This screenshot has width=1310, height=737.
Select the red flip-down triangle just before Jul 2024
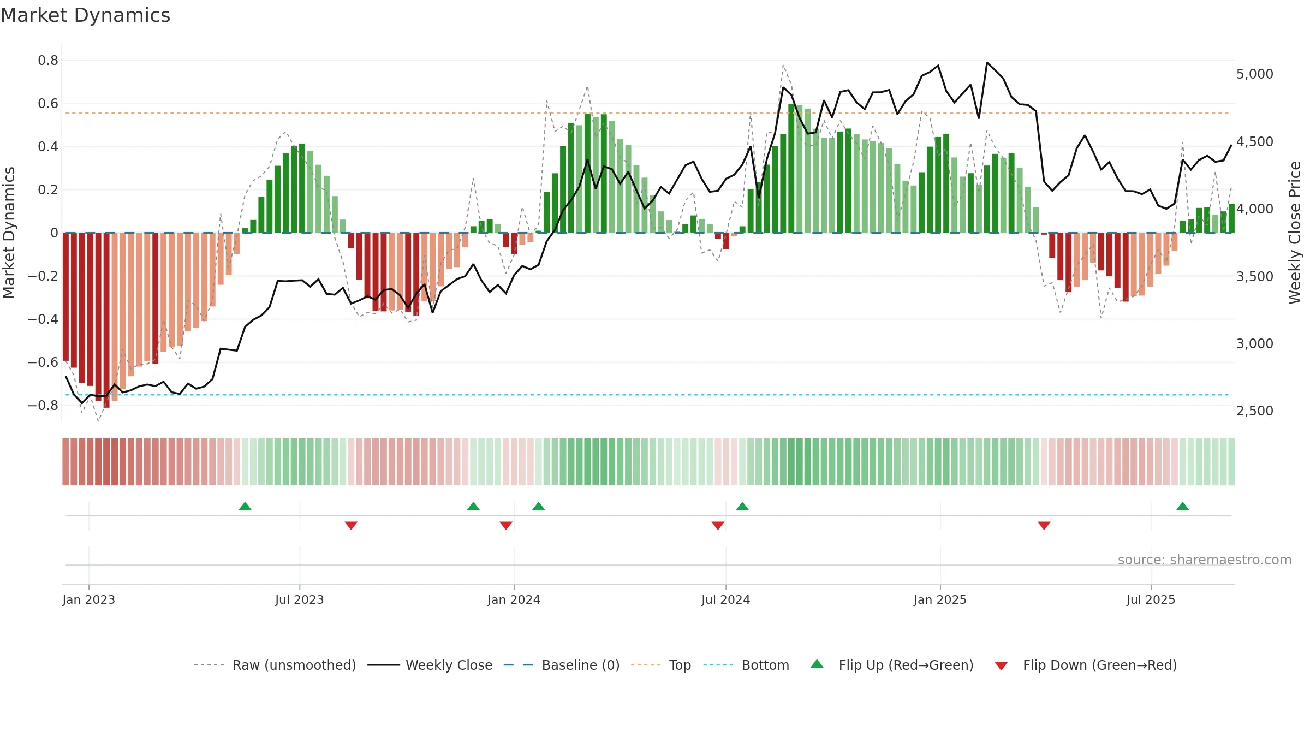click(x=718, y=526)
